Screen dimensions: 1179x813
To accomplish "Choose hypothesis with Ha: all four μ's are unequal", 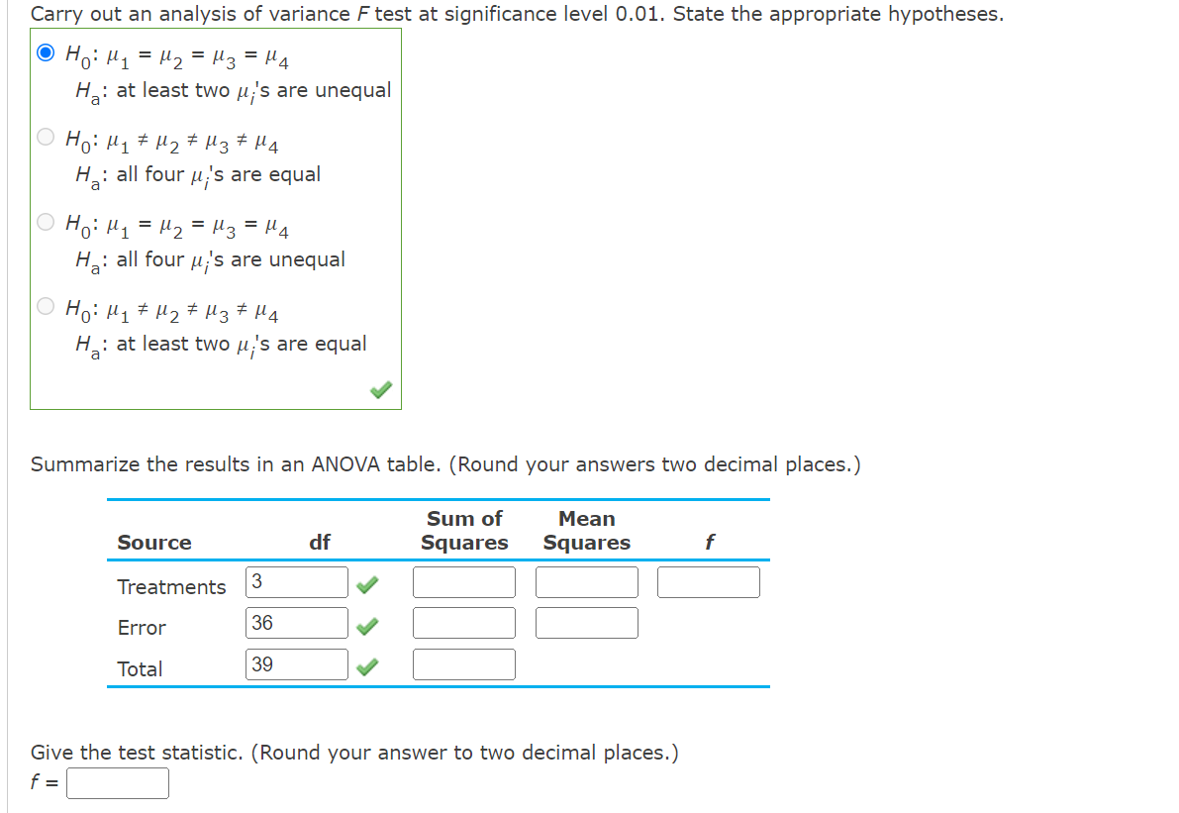I will point(46,222).
